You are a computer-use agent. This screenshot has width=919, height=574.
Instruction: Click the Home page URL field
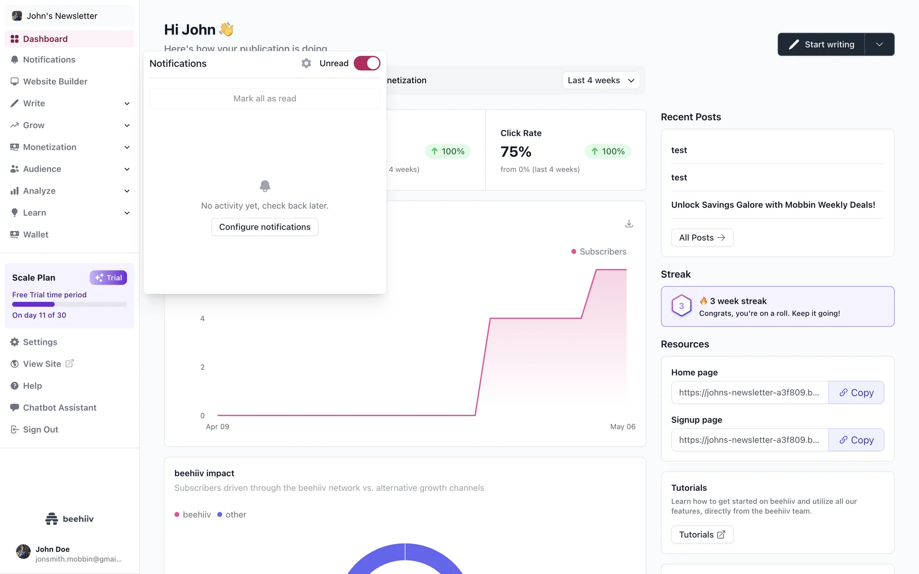point(749,393)
